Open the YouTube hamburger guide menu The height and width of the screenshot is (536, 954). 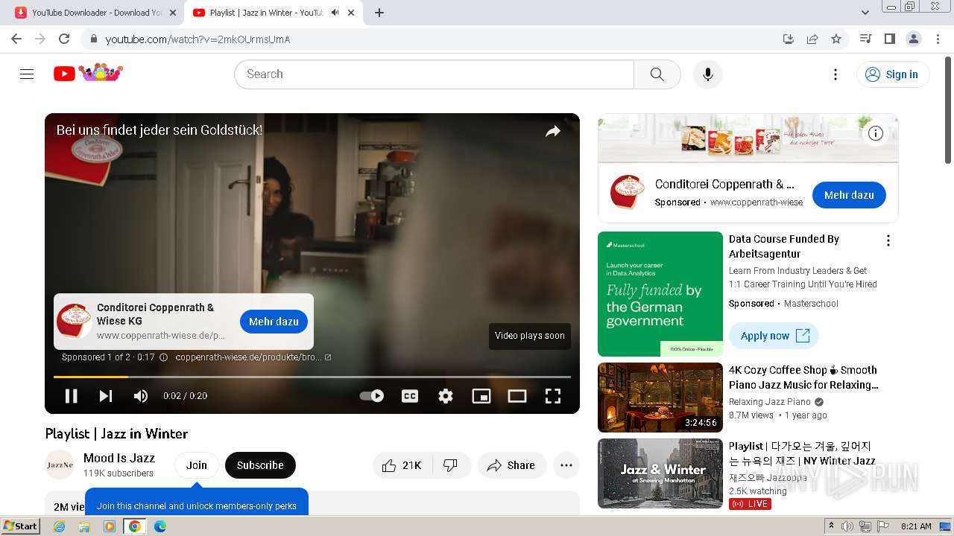(27, 74)
